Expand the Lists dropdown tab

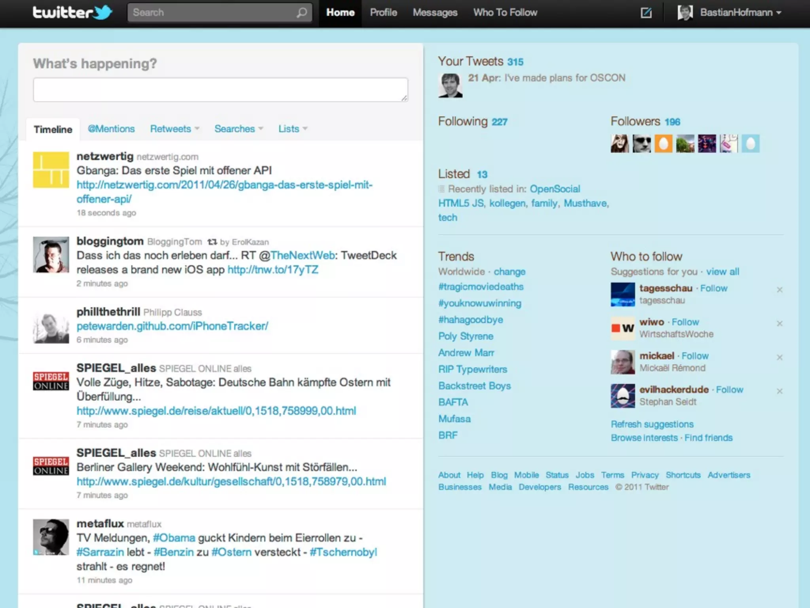point(293,129)
